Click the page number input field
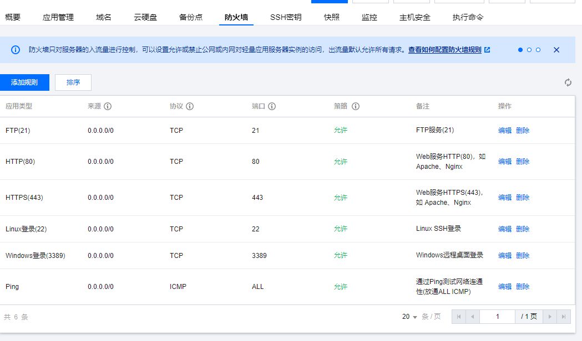This screenshot has height=341, width=582. tap(498, 317)
